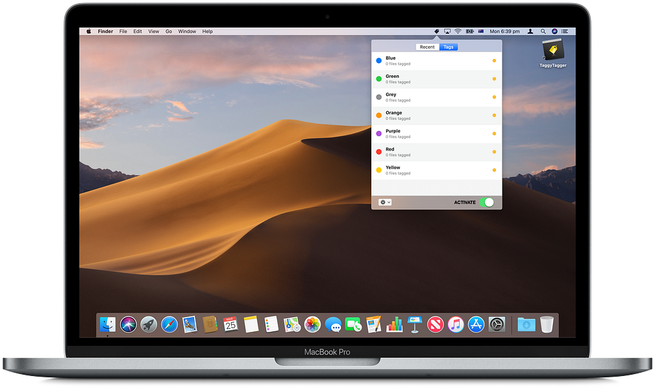Viewport: 655px width, 389px height.
Task: Toggle the yellow status dot on Green row
Action: tap(494, 79)
